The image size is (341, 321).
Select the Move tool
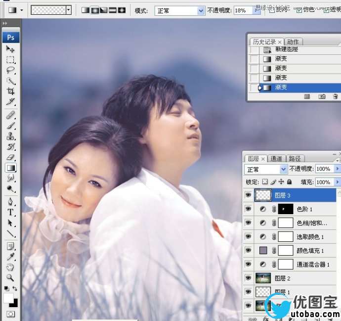click(x=10, y=49)
